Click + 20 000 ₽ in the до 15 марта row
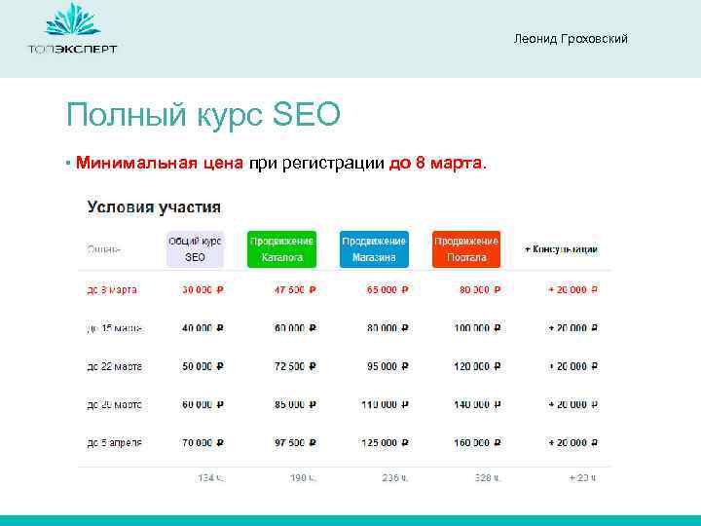Screen dimensions: 701x526 coord(573,328)
